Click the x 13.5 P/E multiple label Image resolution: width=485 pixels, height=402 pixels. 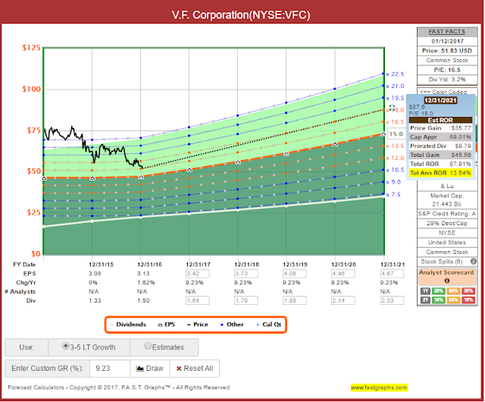tap(395, 146)
